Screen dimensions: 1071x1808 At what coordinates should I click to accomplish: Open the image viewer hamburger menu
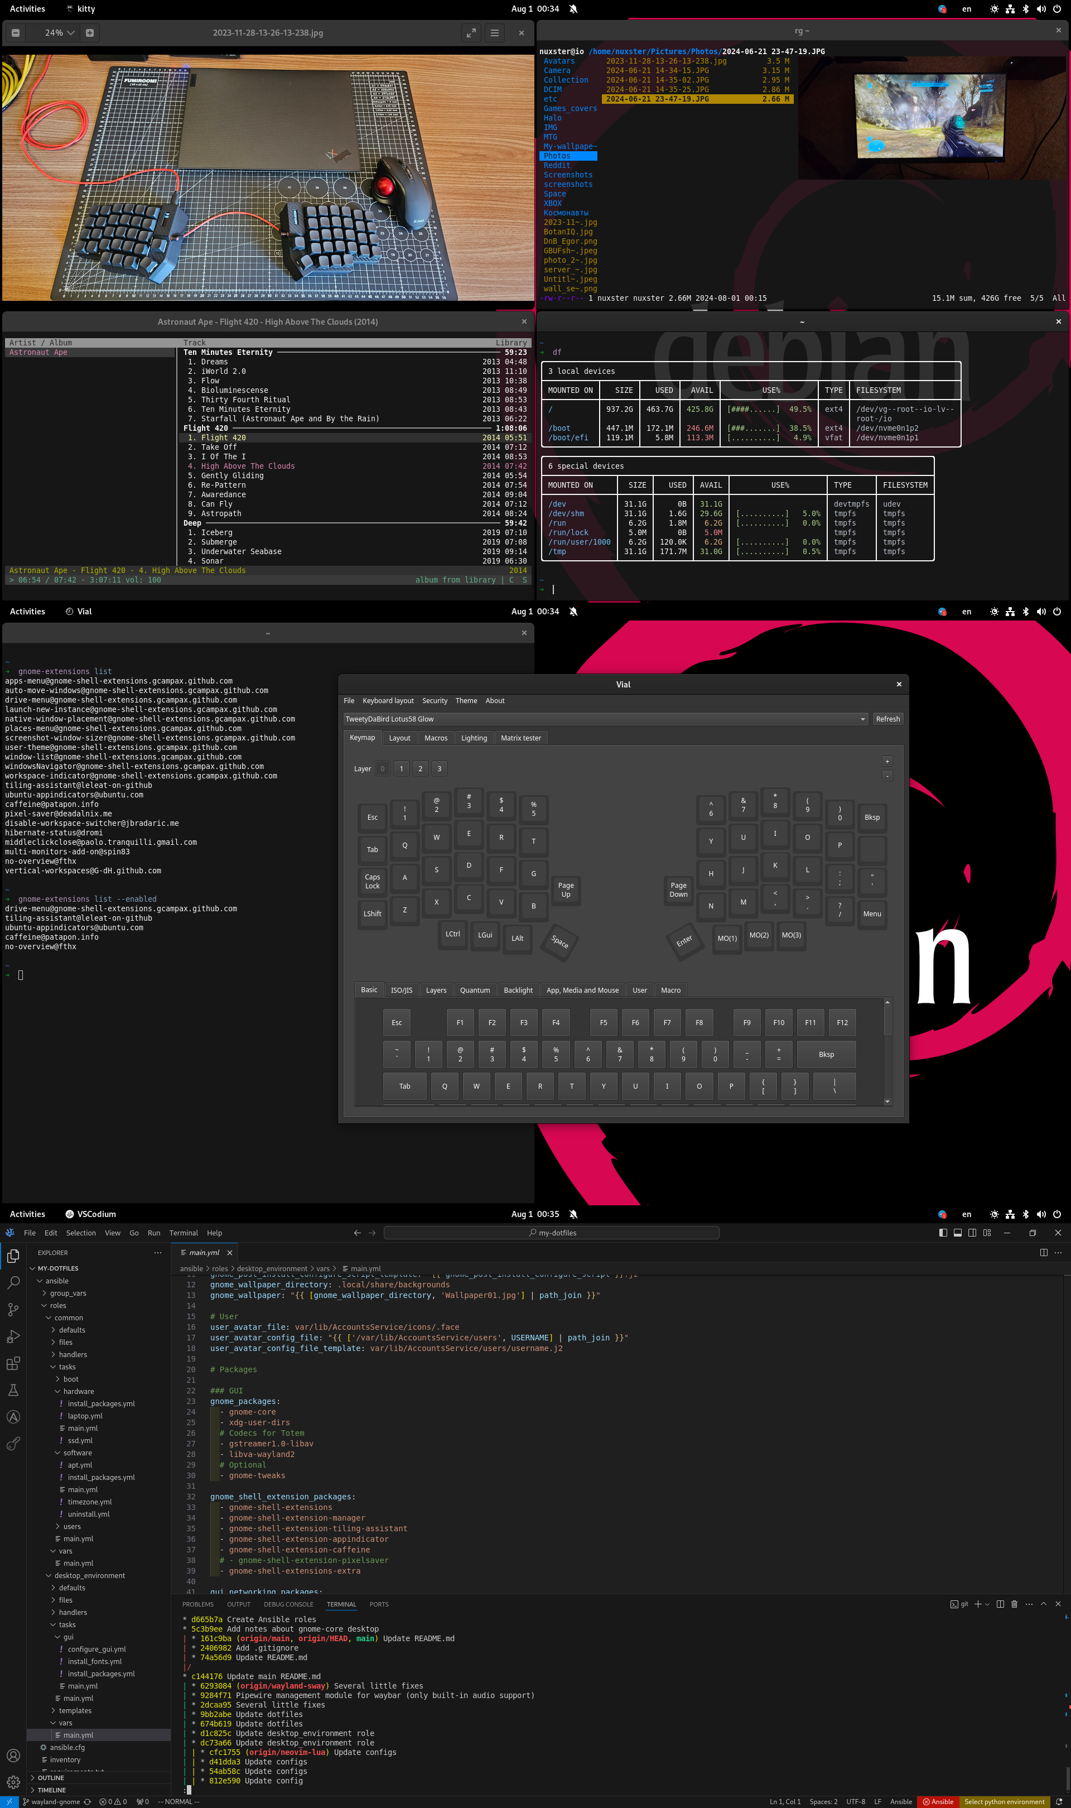click(x=494, y=32)
